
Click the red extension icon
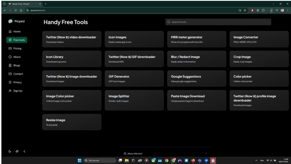coord(252,11)
